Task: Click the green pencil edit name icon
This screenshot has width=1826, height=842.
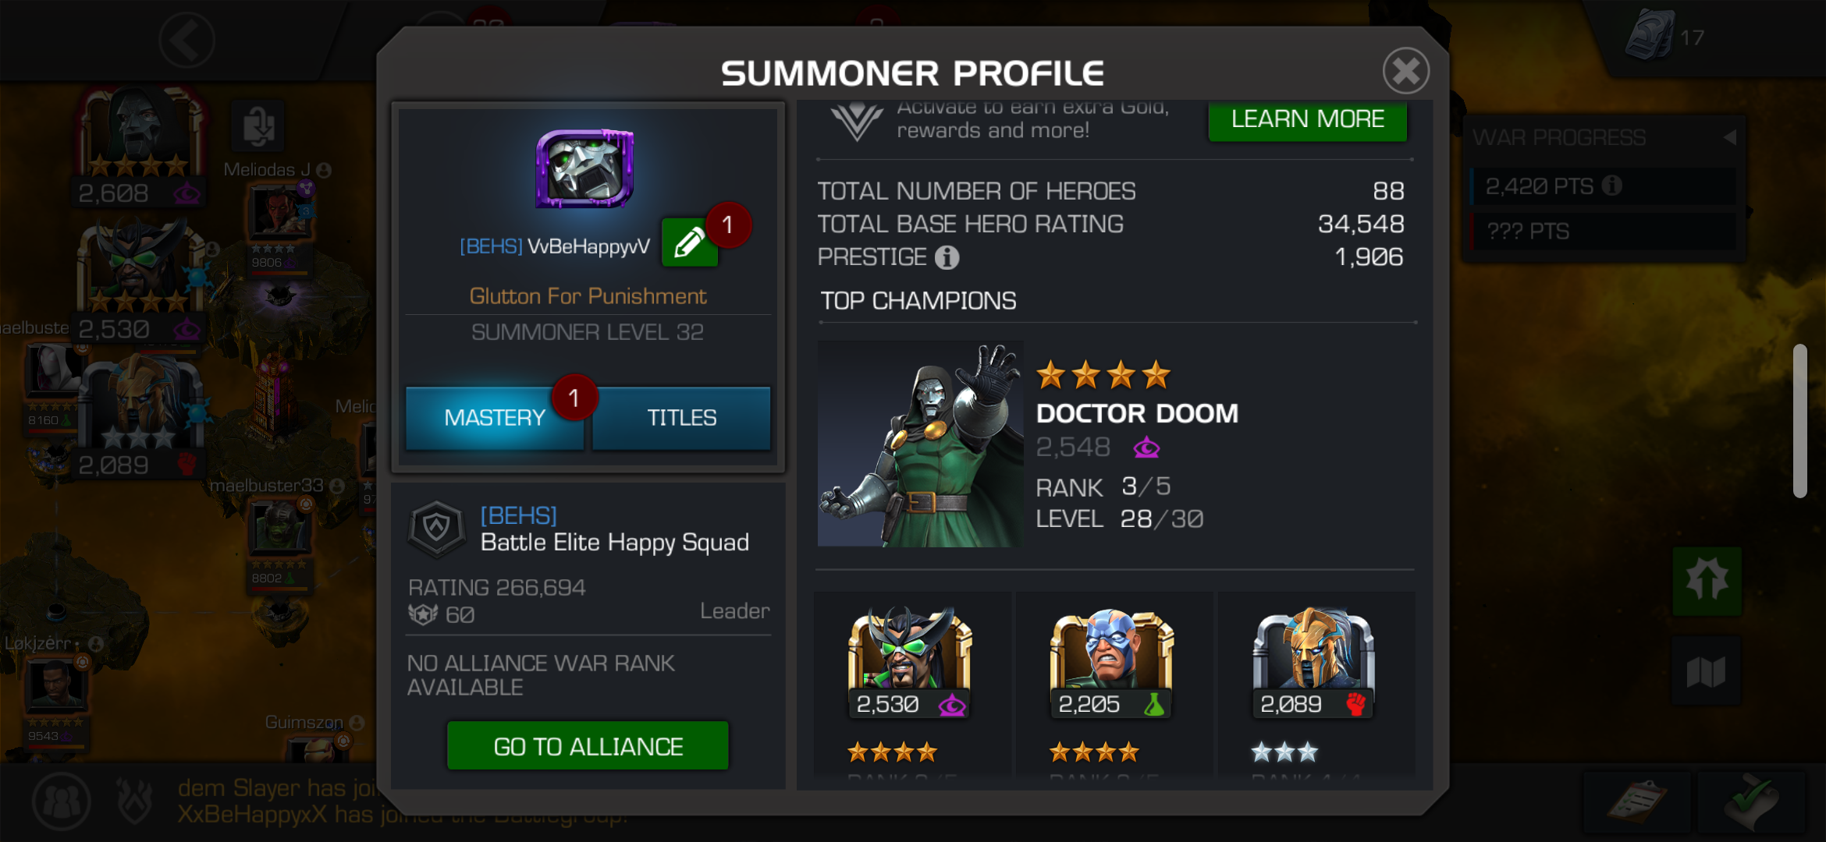Action: [689, 242]
